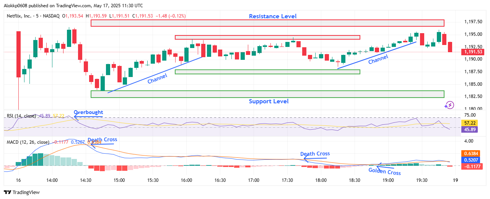Click the 1,190.00 price scale label
This screenshot has width=490, height=199.
[x=473, y=59]
